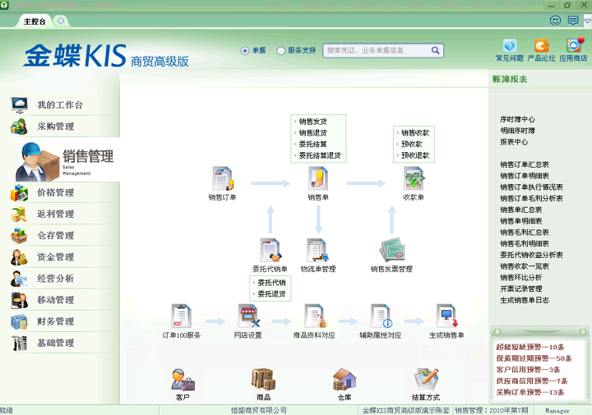Viewport: 592px width, 415px height.
Task: Open 超储短缺预警—10条 alert
Action: tap(530, 347)
